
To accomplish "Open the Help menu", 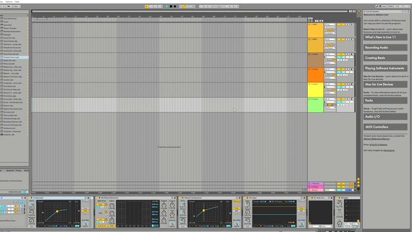I will [x=17, y=1].
